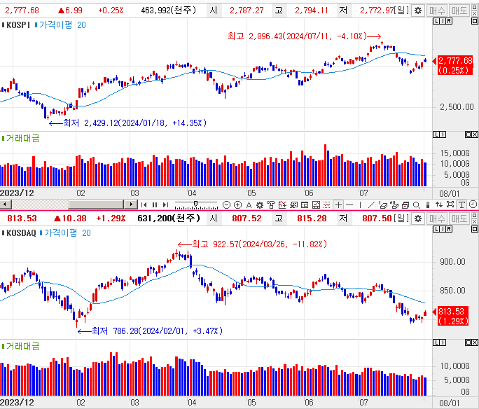Viewport: 479px width, 409px height.
Task: Toggle the I button on KOSPI price panel
Action: [x=443, y=21]
